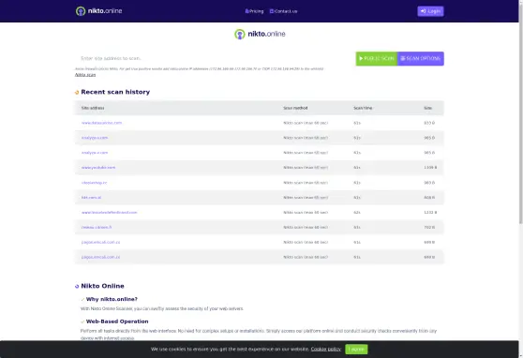Open the kkt.com.al scan result
The height and width of the screenshot is (358, 523).
point(91,198)
